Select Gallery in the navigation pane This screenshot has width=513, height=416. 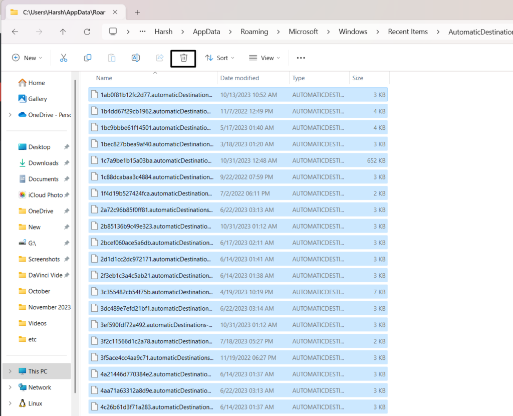pyautogui.click(x=38, y=99)
